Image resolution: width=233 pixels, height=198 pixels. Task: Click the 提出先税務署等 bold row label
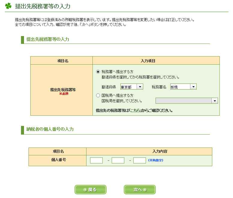click(x=63, y=90)
